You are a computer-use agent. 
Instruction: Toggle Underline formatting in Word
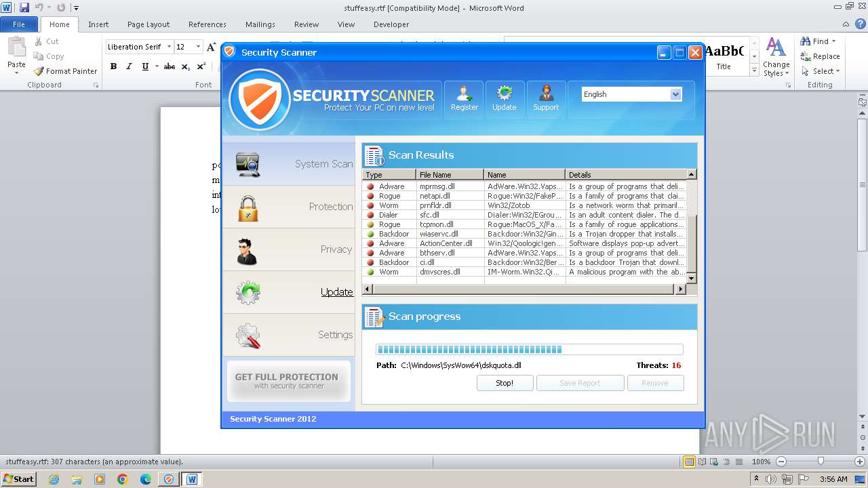(144, 66)
